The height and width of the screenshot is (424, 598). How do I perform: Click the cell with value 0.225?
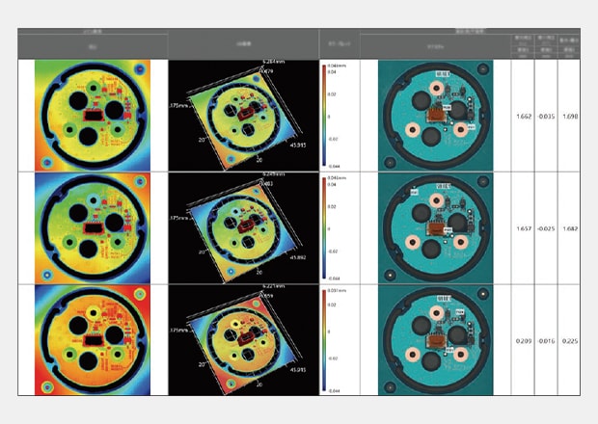[570, 340]
